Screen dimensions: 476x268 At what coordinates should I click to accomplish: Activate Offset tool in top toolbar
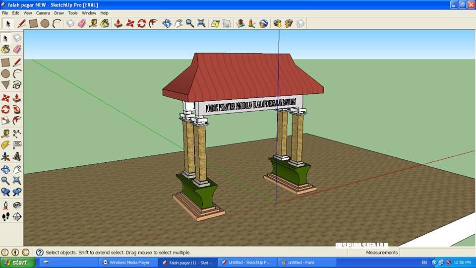tap(153, 23)
